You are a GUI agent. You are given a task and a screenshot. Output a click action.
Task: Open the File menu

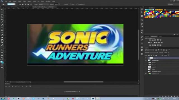tap(6, 1)
